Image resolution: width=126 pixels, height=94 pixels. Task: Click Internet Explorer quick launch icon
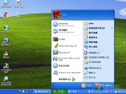pos(27,91)
